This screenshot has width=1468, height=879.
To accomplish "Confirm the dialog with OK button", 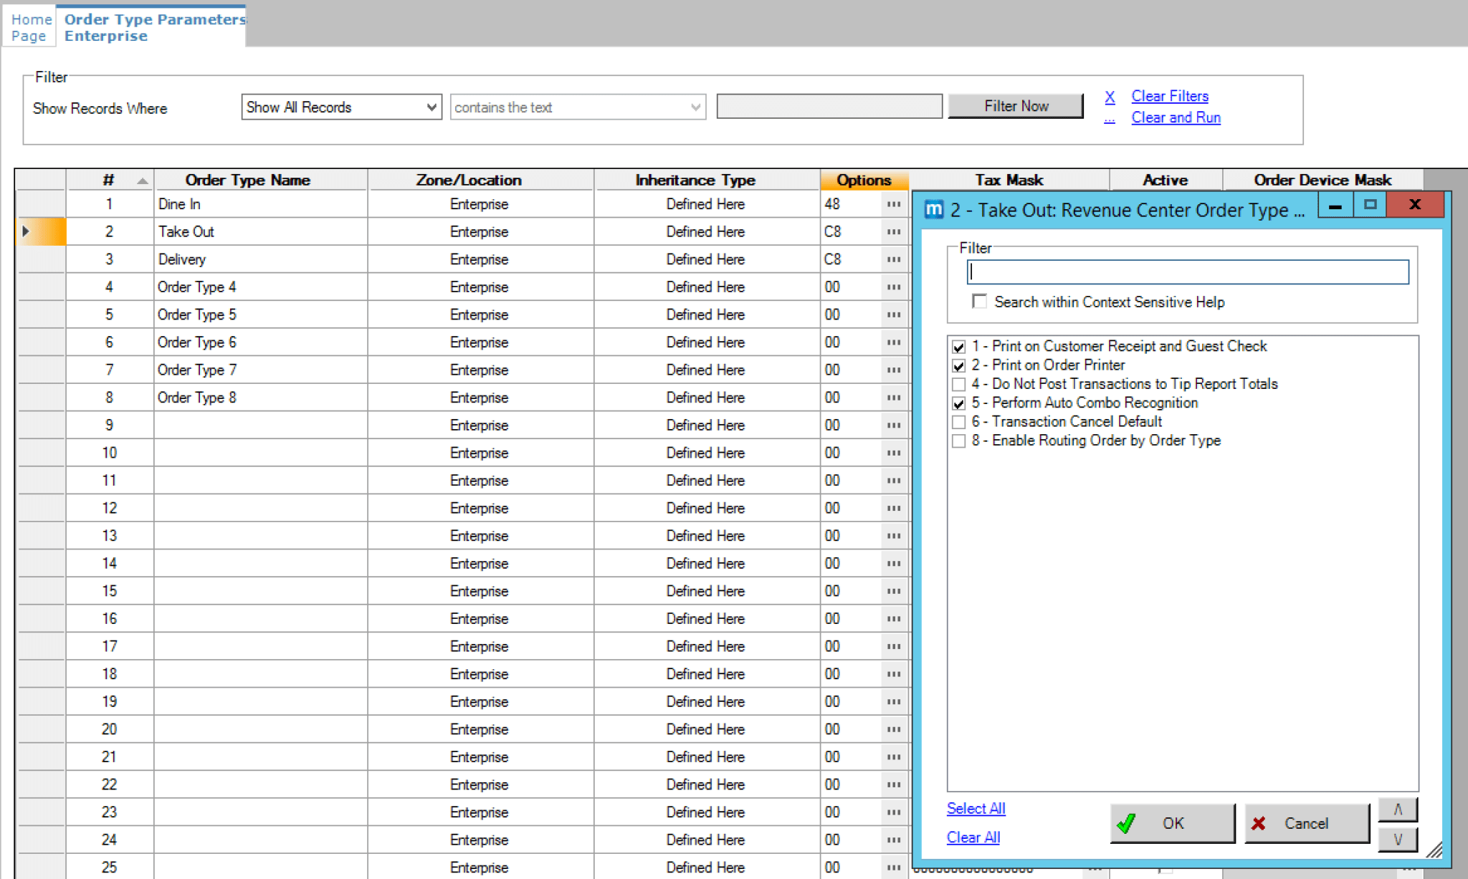I will point(1173,823).
